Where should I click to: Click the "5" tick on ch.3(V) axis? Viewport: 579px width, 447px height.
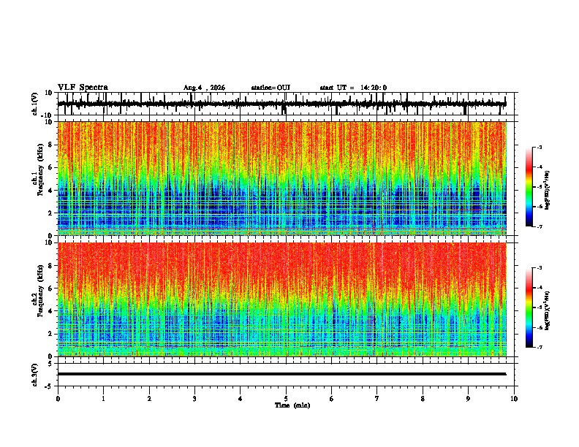[51, 364]
